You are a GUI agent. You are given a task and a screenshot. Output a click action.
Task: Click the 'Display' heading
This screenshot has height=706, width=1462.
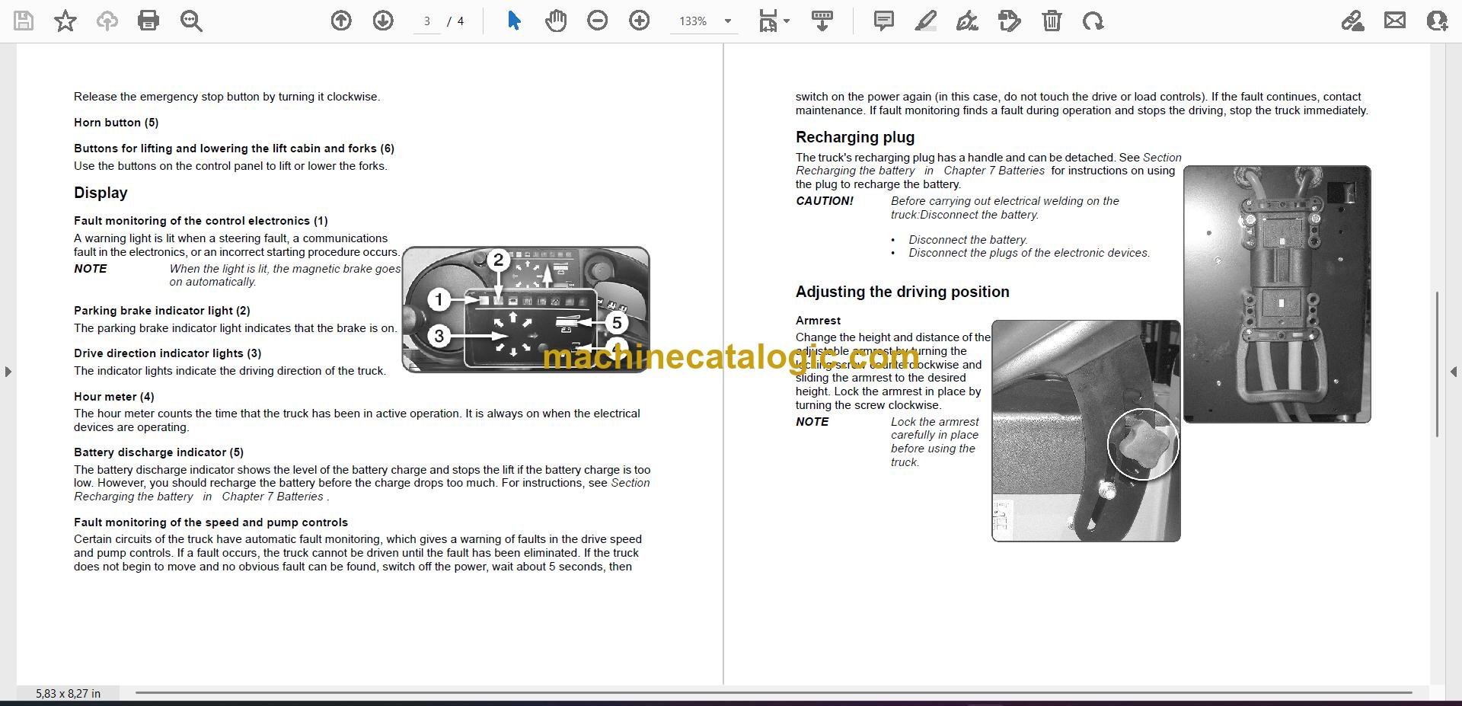pyautogui.click(x=101, y=193)
